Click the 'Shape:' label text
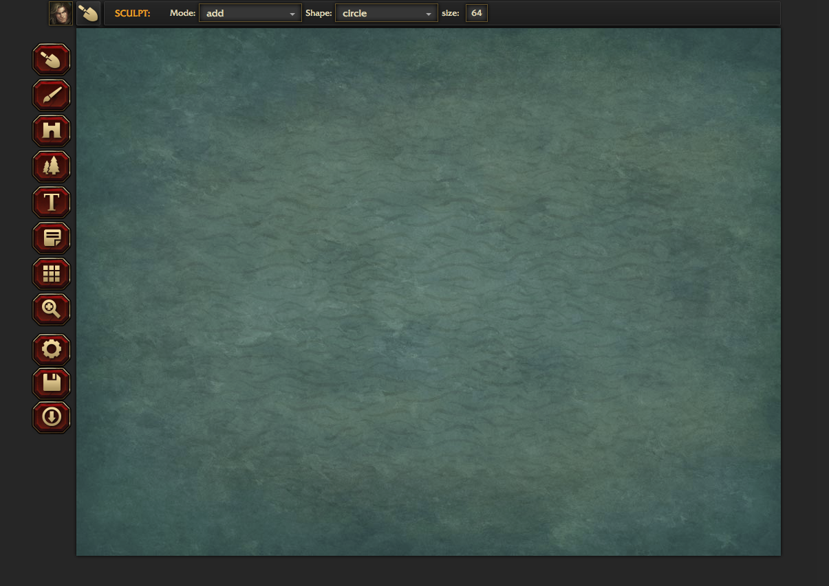The height and width of the screenshot is (586, 829). pos(319,13)
